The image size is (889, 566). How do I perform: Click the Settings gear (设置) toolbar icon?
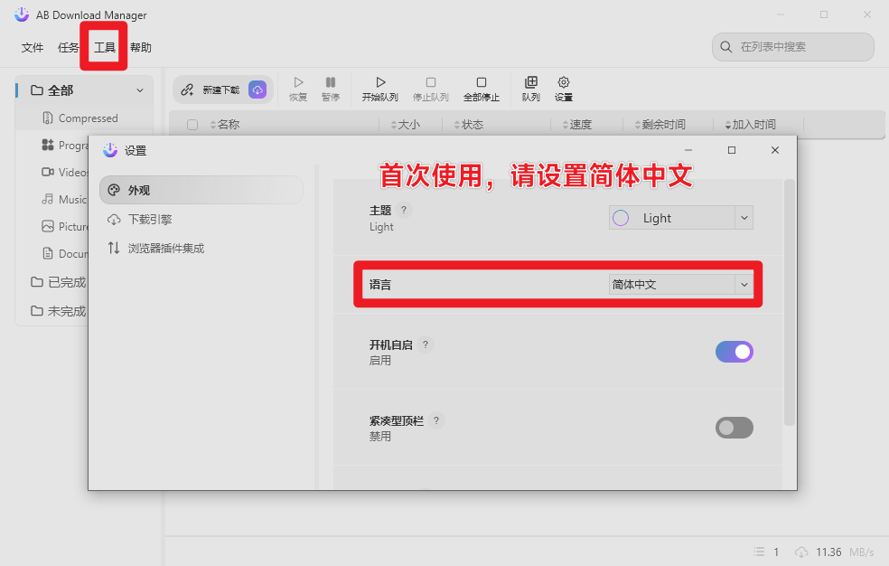pyautogui.click(x=563, y=88)
